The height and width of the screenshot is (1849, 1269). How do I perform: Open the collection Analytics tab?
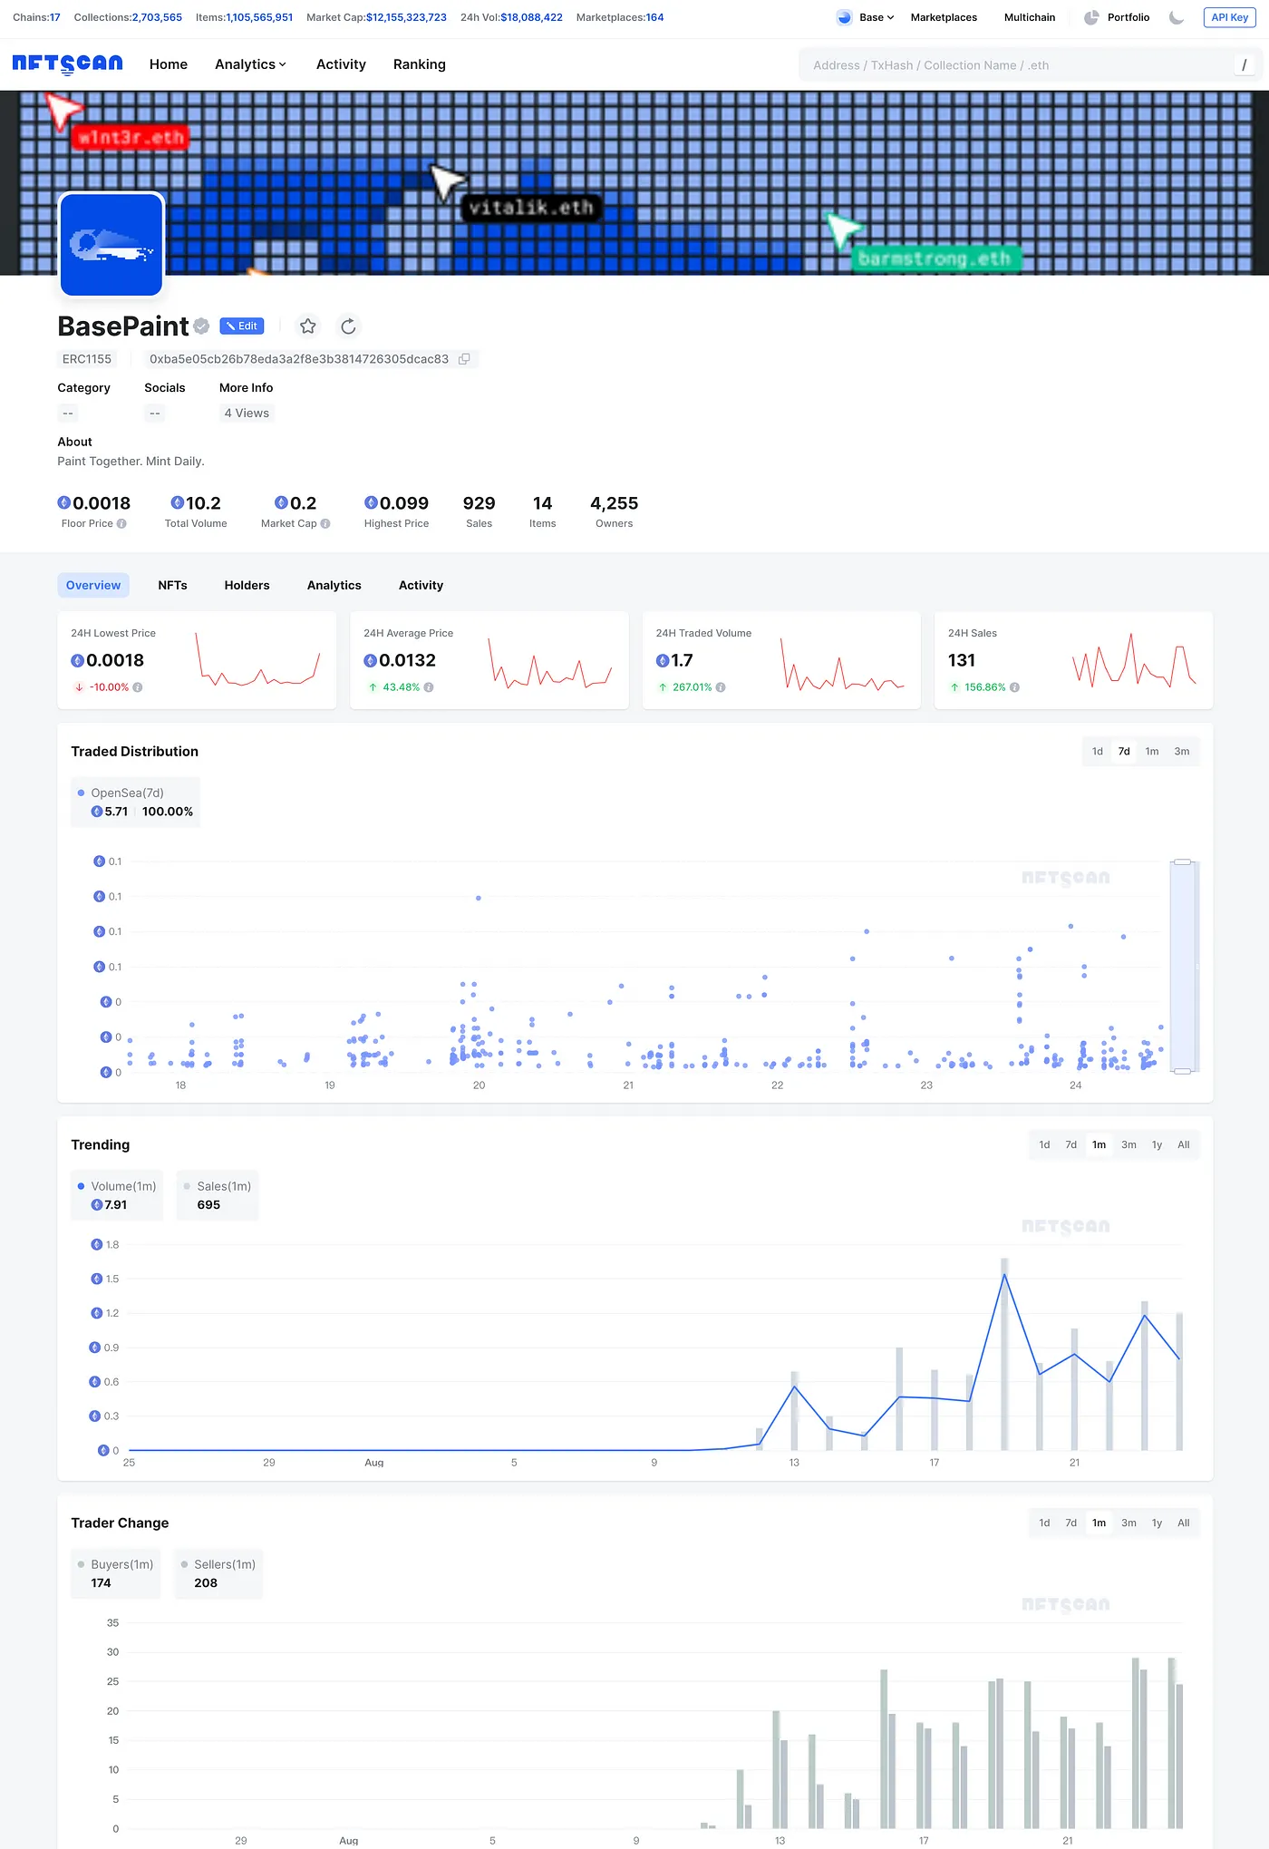pyautogui.click(x=334, y=585)
